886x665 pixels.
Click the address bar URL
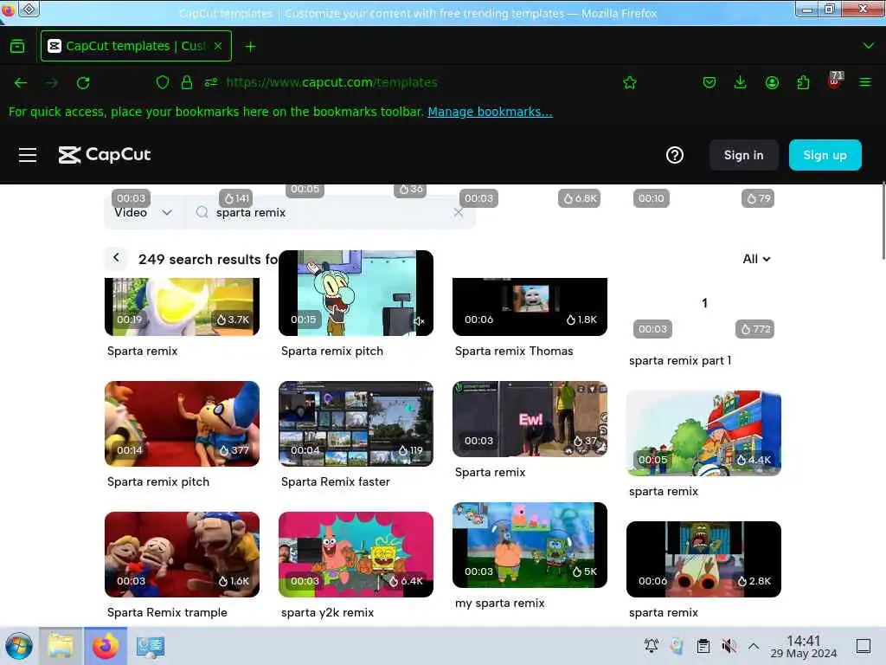(x=331, y=82)
